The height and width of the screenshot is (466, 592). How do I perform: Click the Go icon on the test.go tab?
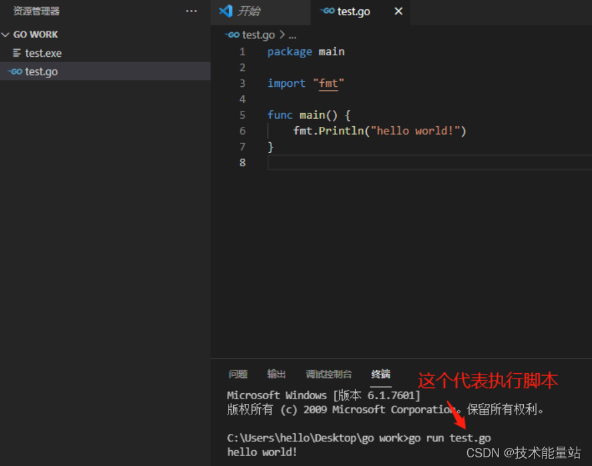[x=327, y=11]
